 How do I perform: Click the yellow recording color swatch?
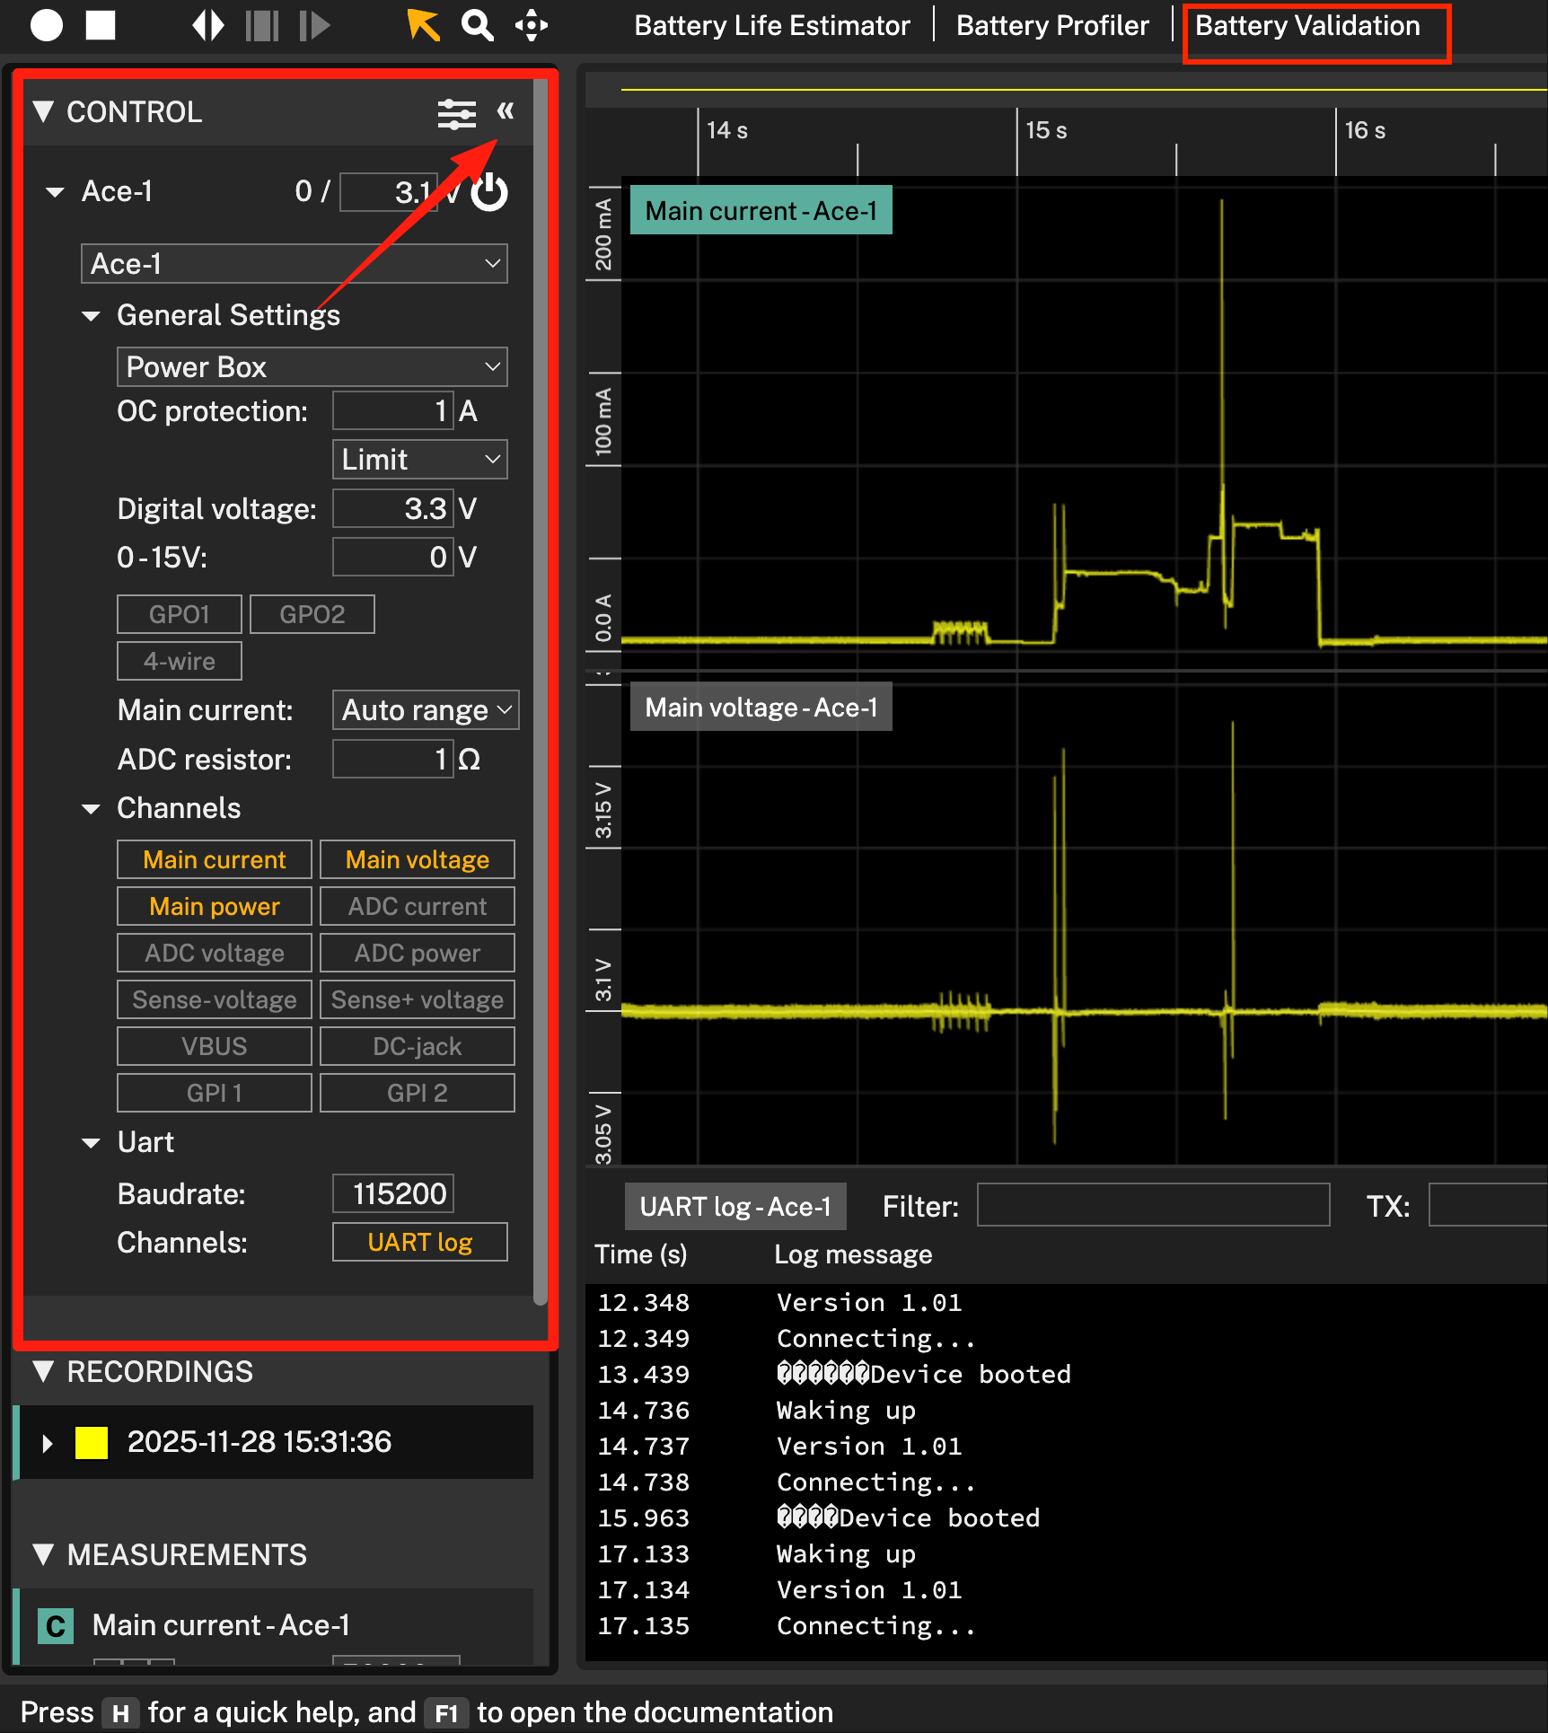(x=92, y=1442)
